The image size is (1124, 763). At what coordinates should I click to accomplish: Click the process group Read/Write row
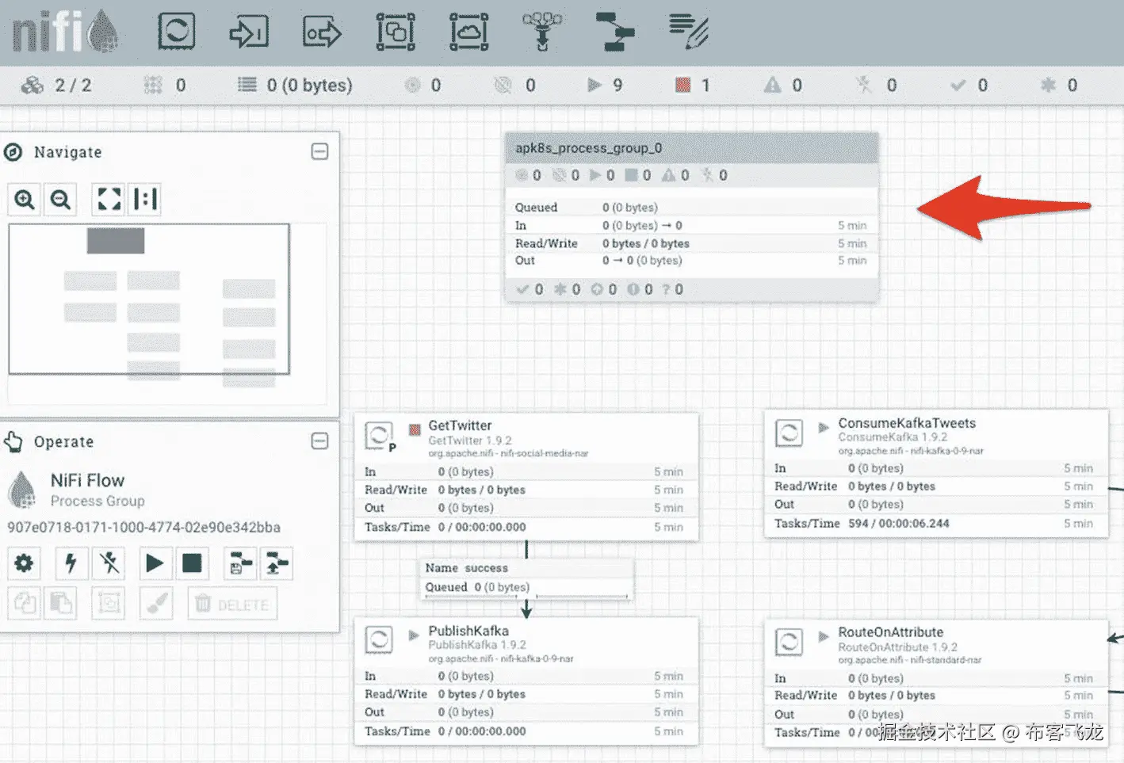692,243
